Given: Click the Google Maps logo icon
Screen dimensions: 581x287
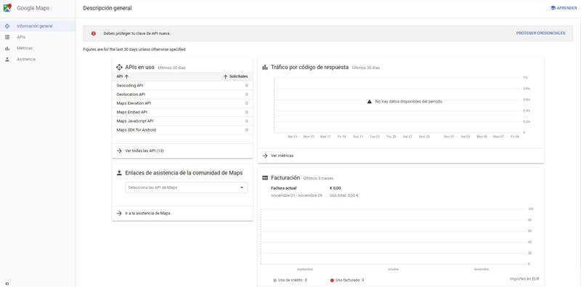Looking at the screenshot, I should (x=7, y=7).
